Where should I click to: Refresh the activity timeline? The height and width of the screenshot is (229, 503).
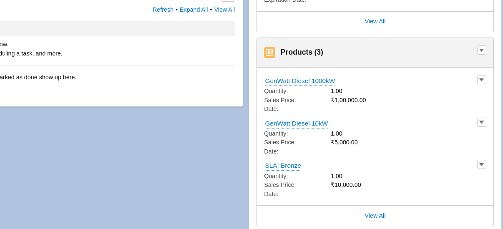tap(163, 10)
